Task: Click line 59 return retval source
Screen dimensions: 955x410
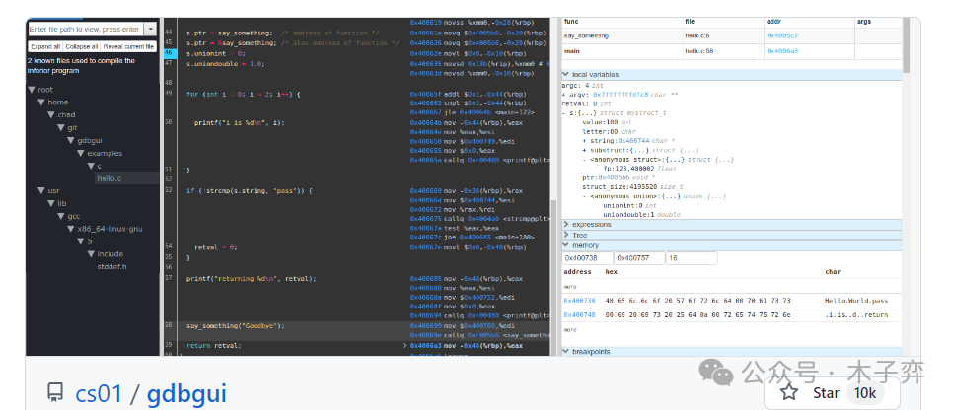Action: [x=214, y=346]
